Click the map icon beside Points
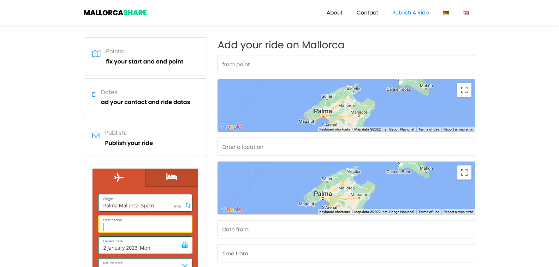Viewport: 559px width, 267px height. click(x=96, y=54)
